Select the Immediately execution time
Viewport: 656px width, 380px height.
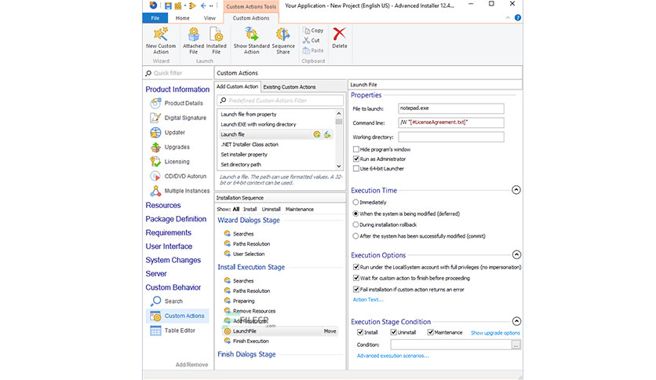tap(355, 202)
